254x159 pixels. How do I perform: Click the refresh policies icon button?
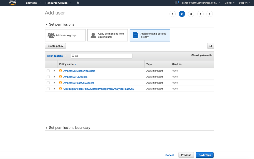211,46
